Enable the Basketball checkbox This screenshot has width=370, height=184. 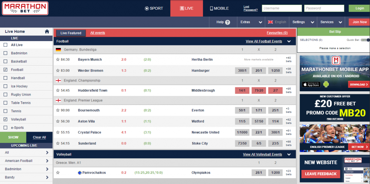pos(5,61)
